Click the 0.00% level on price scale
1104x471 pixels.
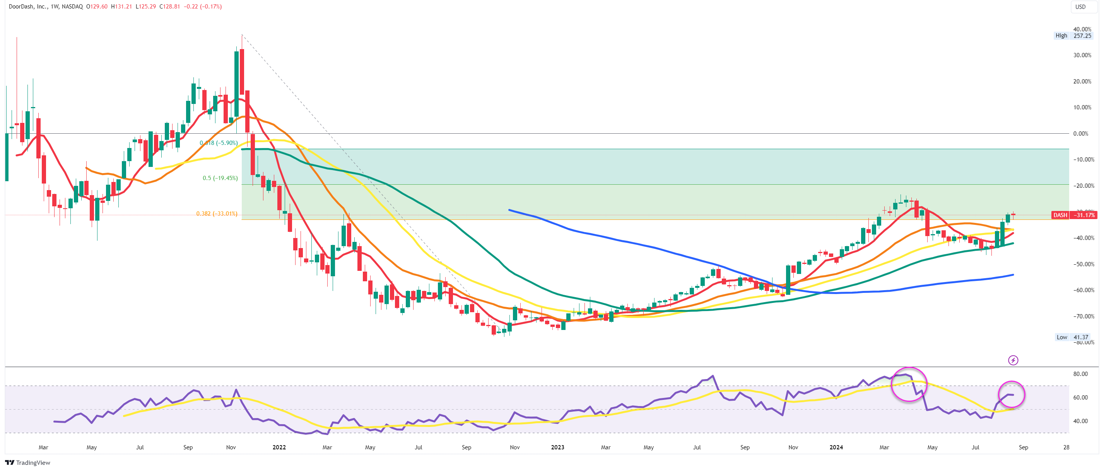(x=1080, y=134)
